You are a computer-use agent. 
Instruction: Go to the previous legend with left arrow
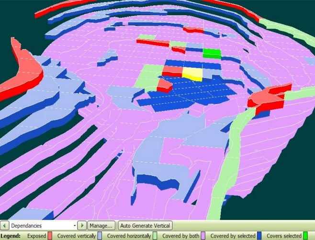pos(4,226)
